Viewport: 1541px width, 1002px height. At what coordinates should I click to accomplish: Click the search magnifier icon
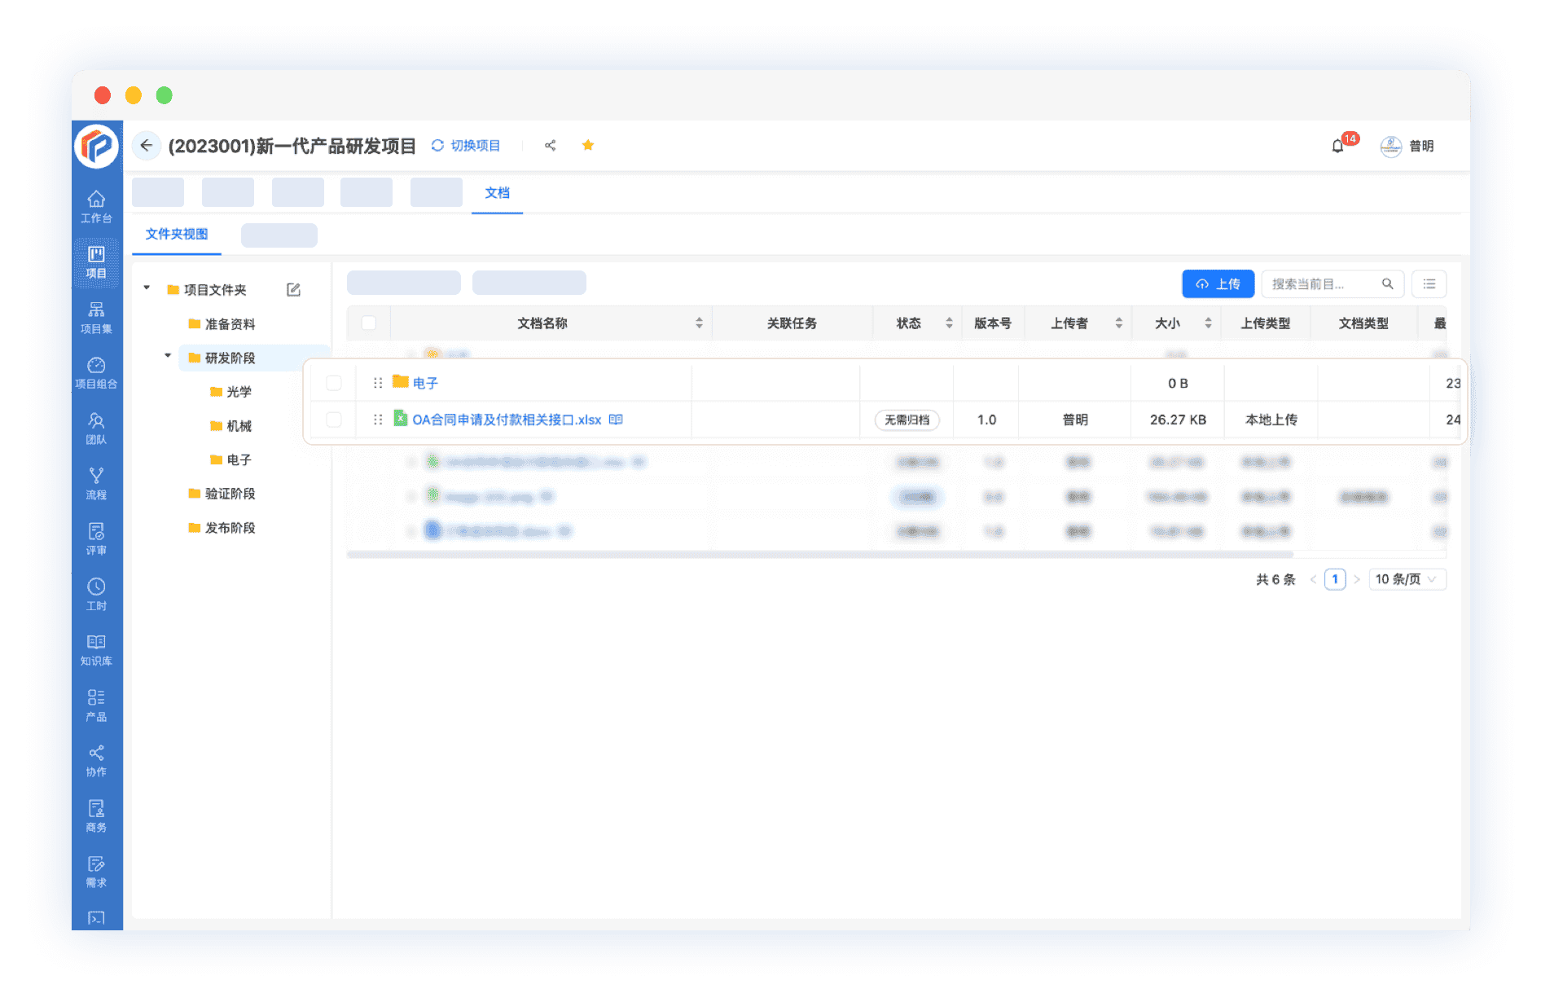1388,283
